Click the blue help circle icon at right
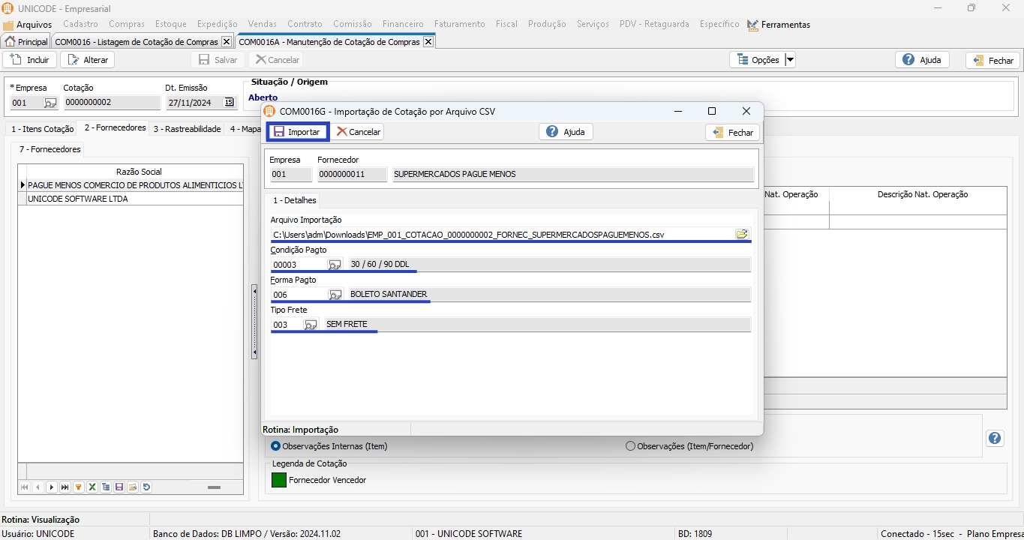The width and height of the screenshot is (1024, 540). coord(995,439)
